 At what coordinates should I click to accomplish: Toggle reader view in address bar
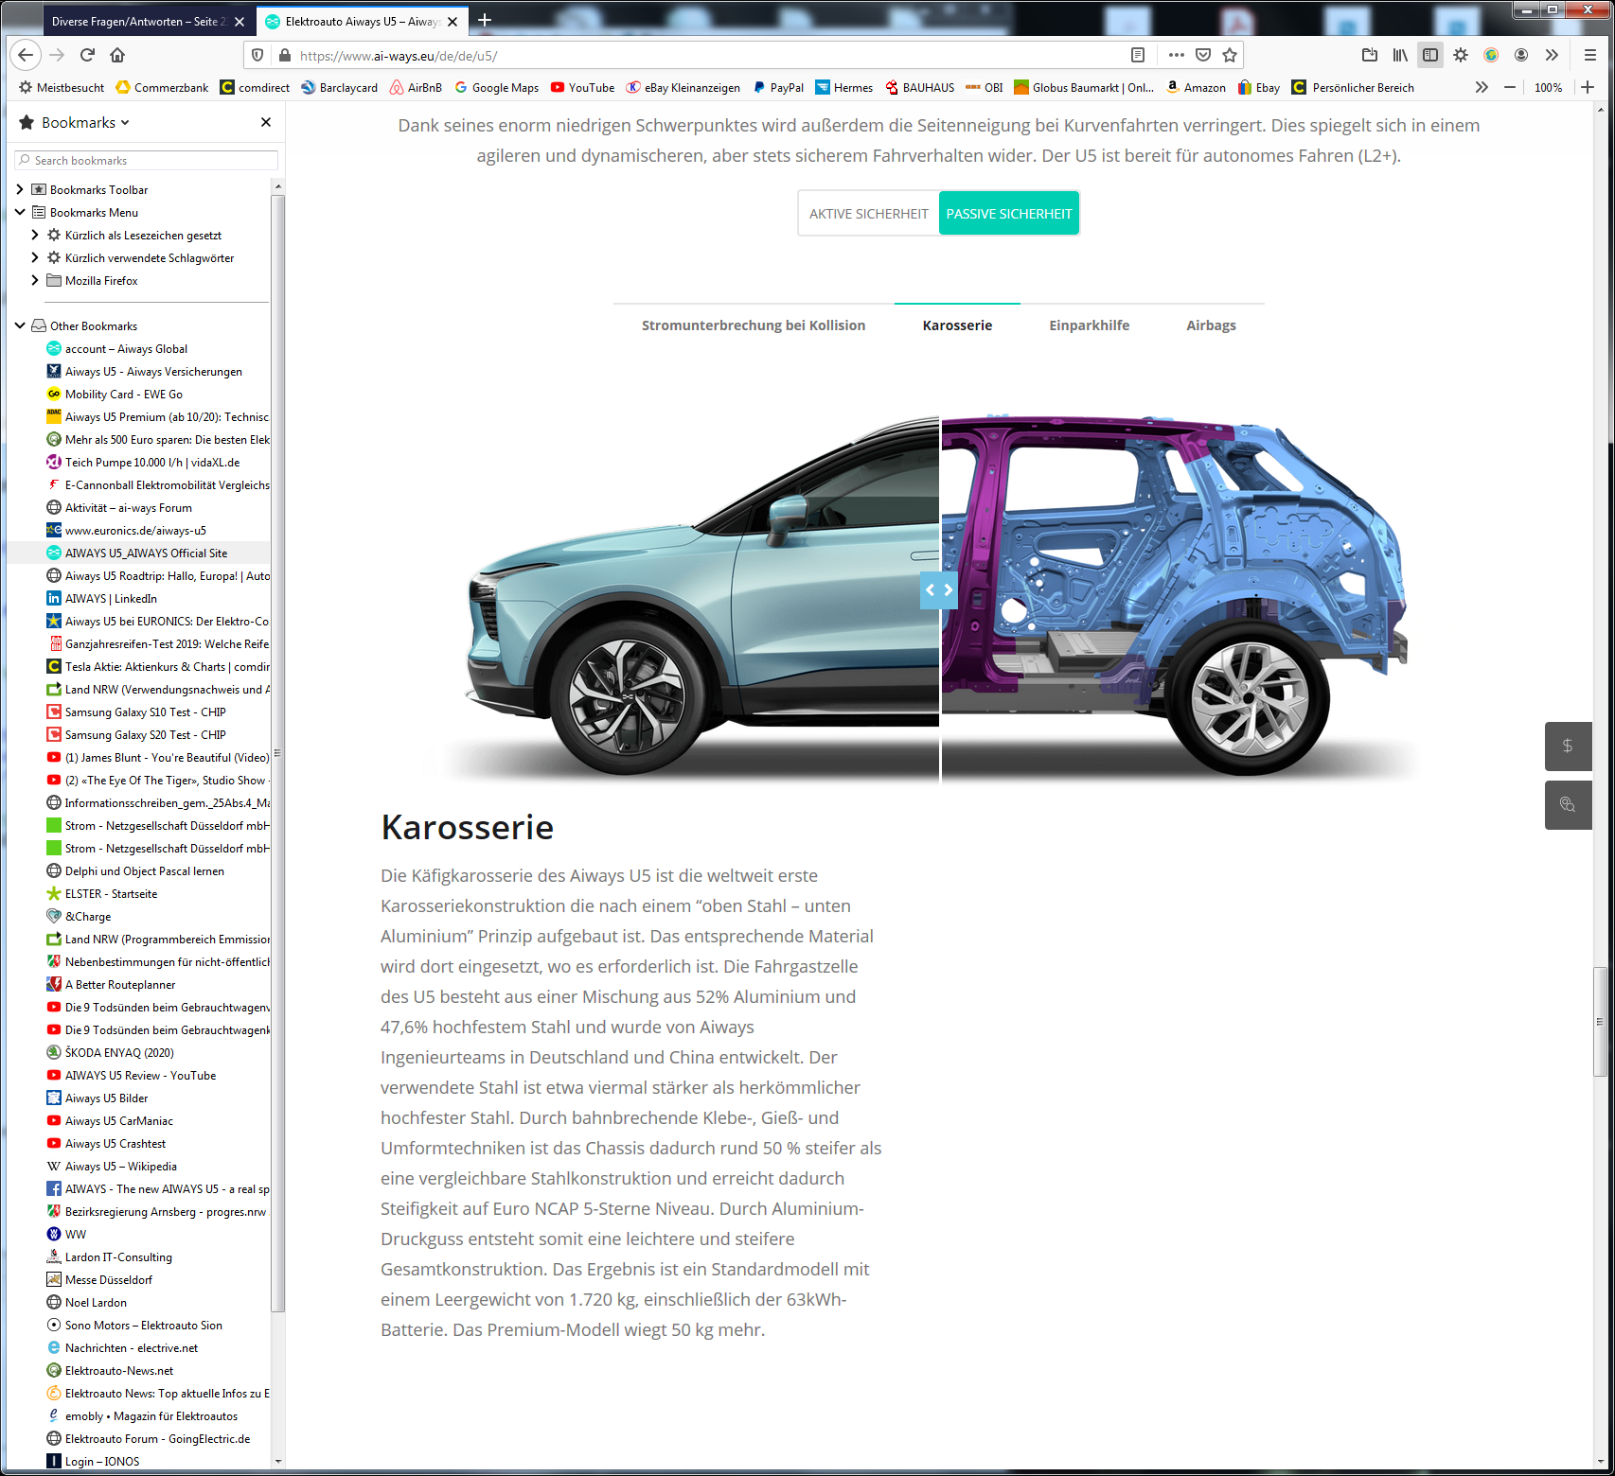pos(1138,55)
